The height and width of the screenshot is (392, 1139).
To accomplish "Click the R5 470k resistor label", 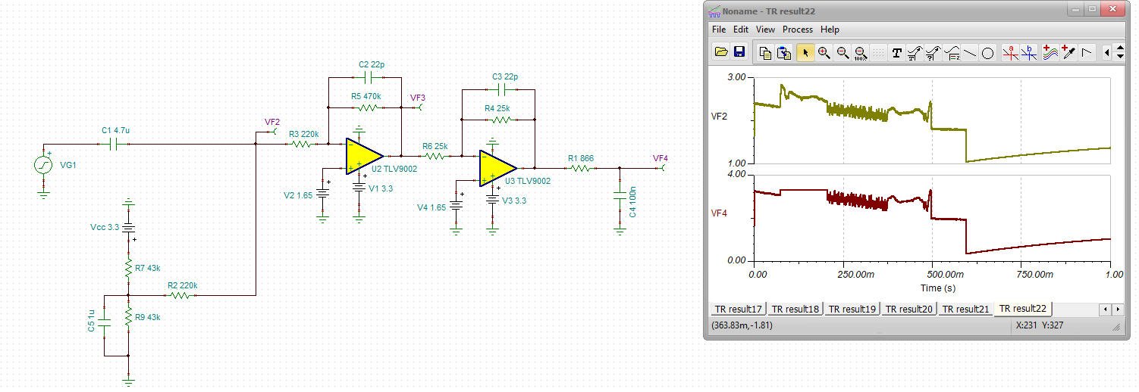I will click(366, 97).
